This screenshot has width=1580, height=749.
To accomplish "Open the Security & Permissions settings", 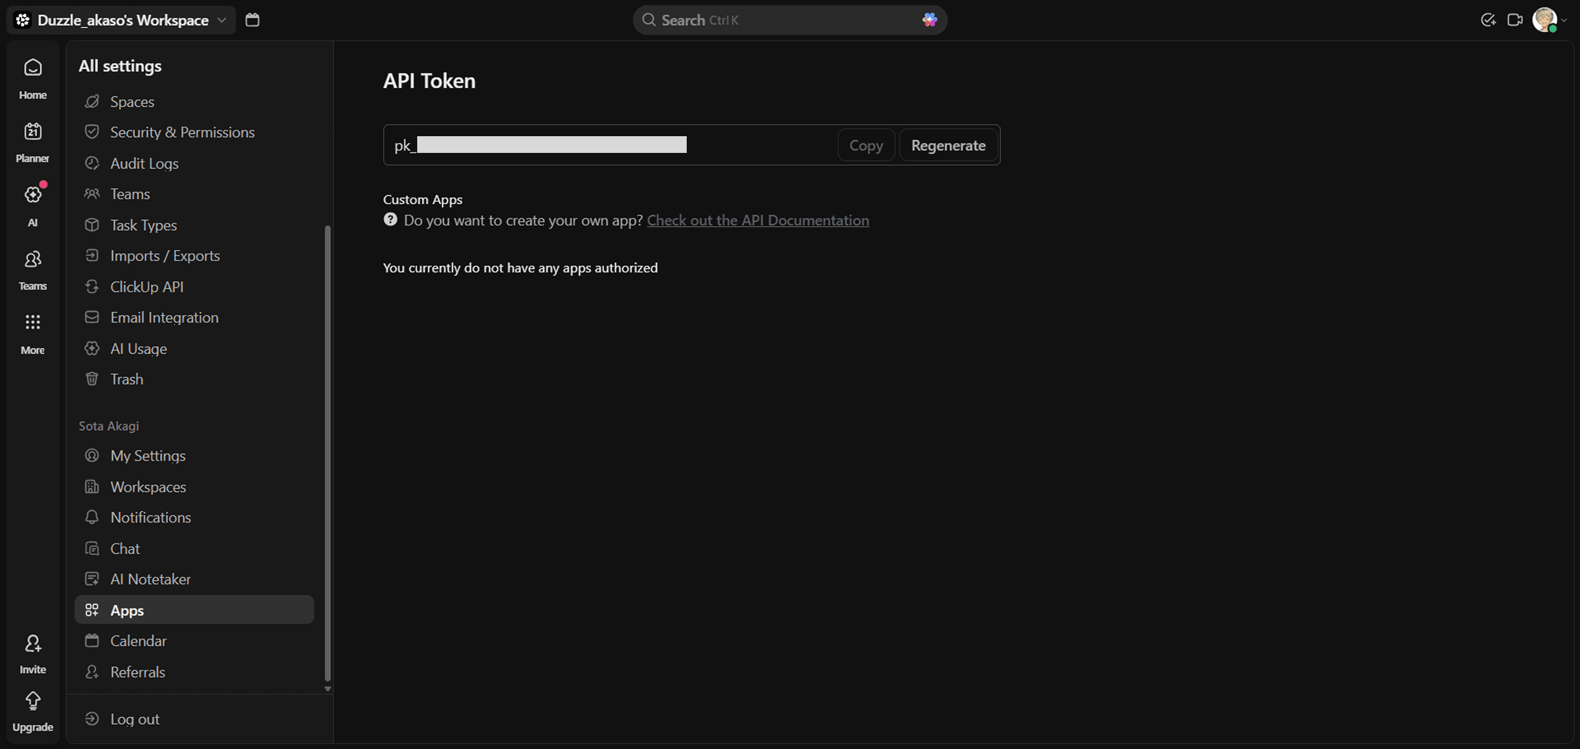I will tap(182, 132).
